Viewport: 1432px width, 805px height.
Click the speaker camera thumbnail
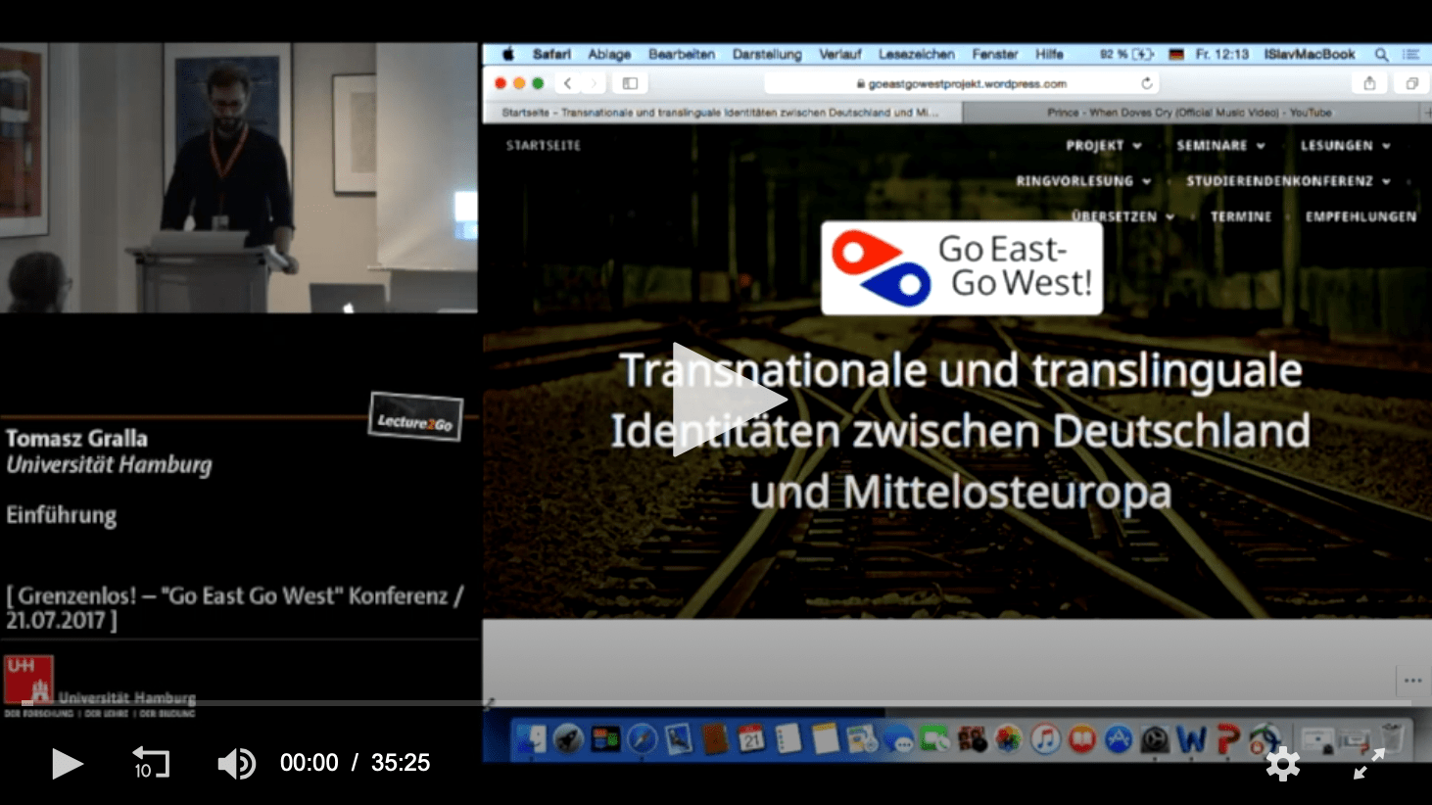point(238,177)
